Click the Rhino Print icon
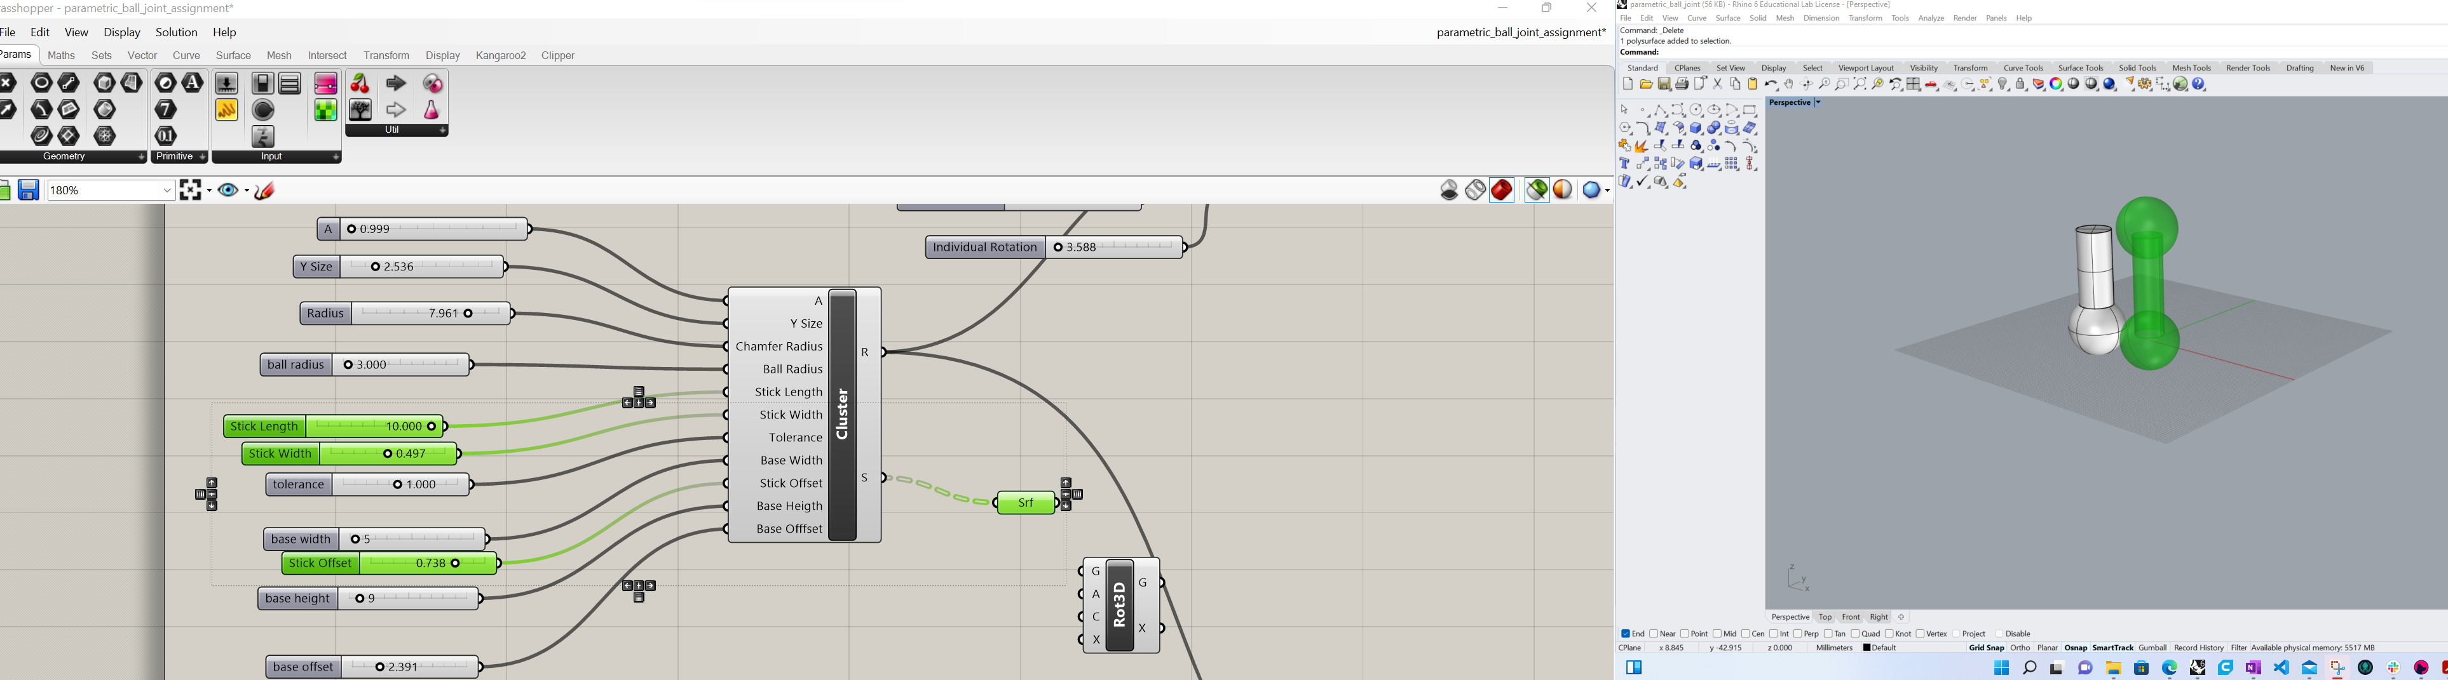2448x680 pixels. [x=1682, y=84]
